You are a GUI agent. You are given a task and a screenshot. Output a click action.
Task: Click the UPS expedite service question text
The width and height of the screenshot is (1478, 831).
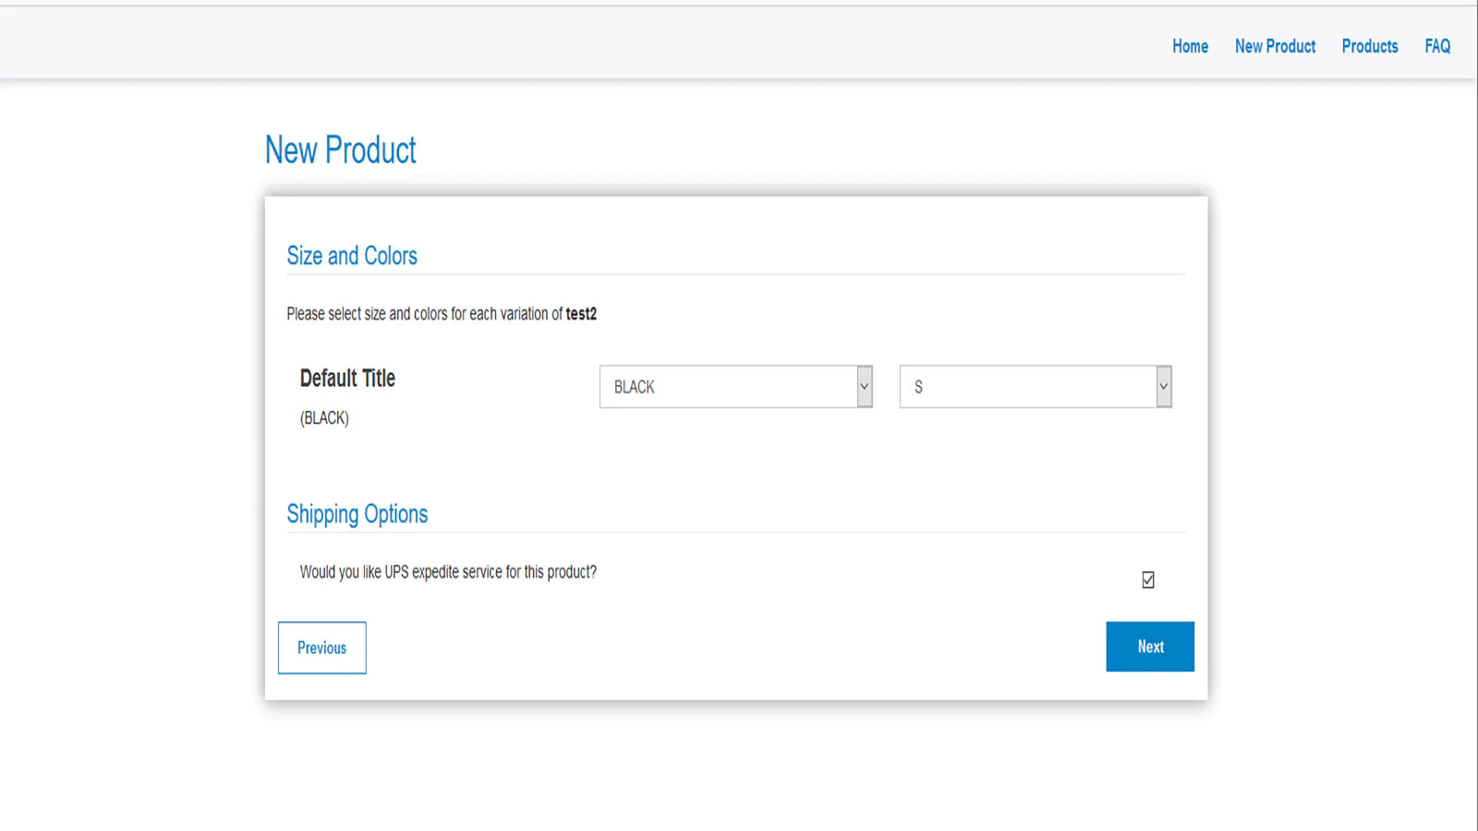448,572
